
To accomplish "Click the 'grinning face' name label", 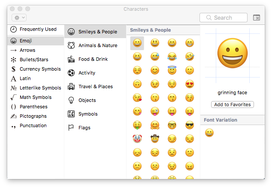I will (x=232, y=93).
